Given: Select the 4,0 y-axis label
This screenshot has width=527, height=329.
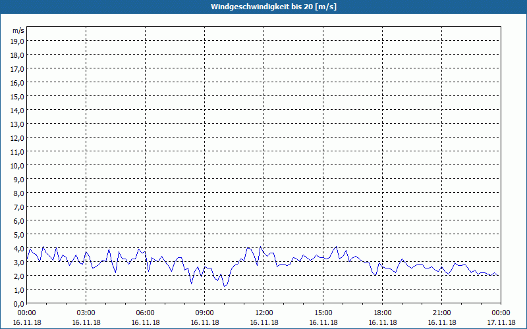Looking at the screenshot, I should [x=19, y=249].
